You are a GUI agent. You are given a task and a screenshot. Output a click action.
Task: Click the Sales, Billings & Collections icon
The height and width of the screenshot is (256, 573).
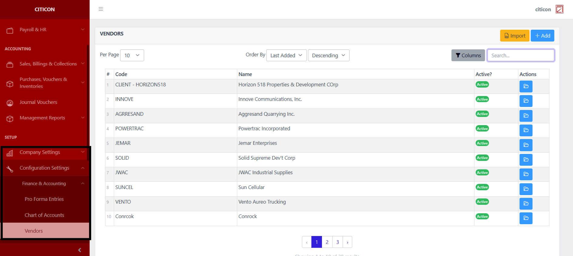(10, 65)
